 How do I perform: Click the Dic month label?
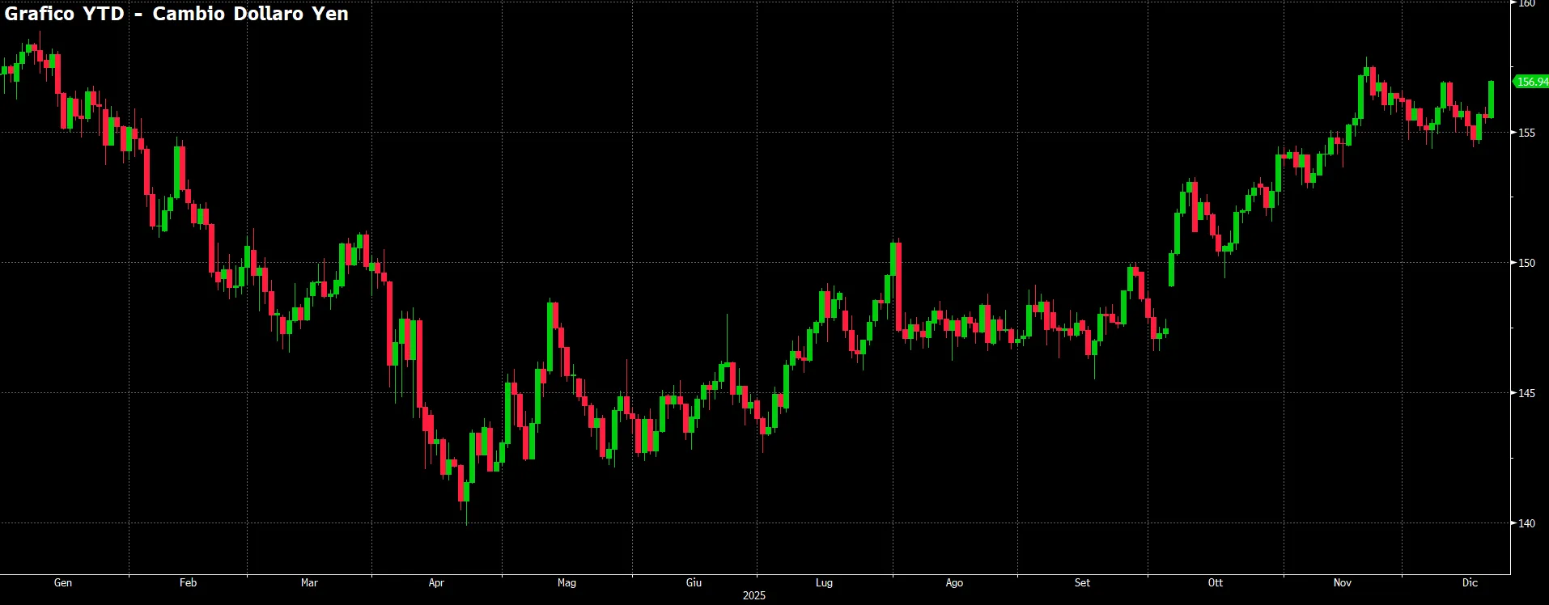pyautogui.click(x=1470, y=582)
